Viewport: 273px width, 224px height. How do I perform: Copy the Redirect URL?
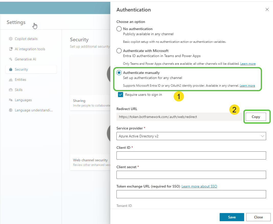[x=256, y=116]
